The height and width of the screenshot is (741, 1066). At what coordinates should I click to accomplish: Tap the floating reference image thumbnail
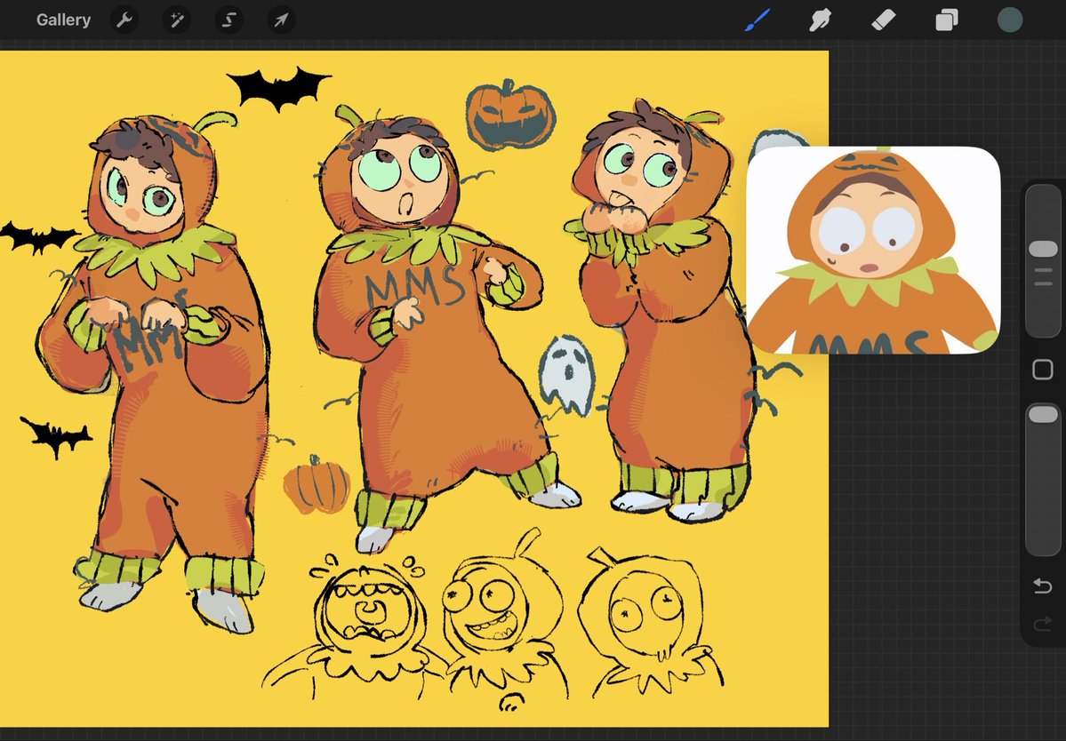pyautogui.click(x=873, y=250)
